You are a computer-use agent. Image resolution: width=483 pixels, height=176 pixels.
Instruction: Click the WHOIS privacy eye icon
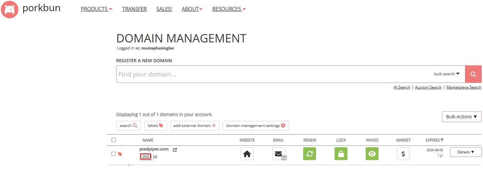tap(372, 154)
